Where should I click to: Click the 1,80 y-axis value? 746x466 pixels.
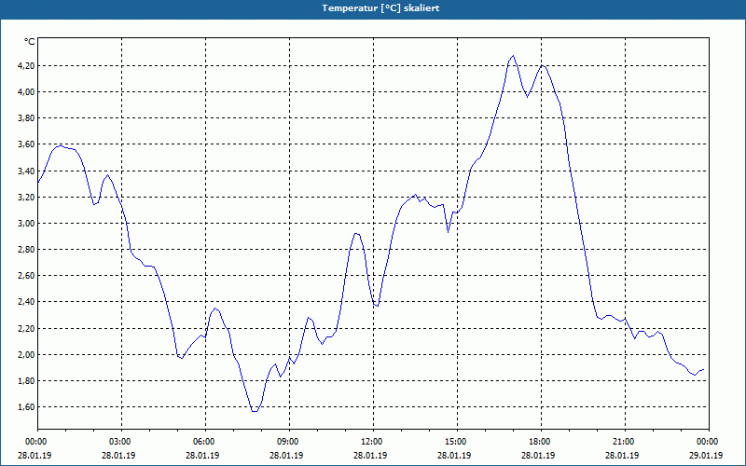pyautogui.click(x=26, y=380)
